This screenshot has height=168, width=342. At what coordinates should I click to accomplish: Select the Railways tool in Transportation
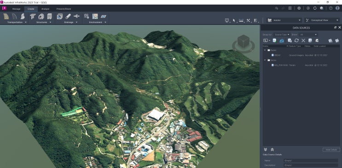point(14,17)
